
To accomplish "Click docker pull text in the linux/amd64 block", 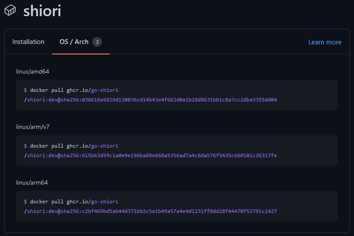I will coord(47,90).
